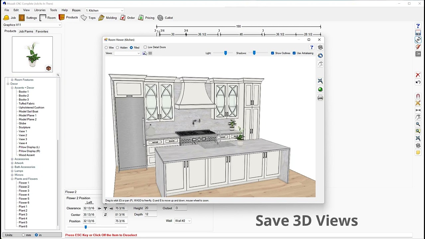Switch to the Favorites tab
This screenshot has height=239, width=425.
coord(42,32)
